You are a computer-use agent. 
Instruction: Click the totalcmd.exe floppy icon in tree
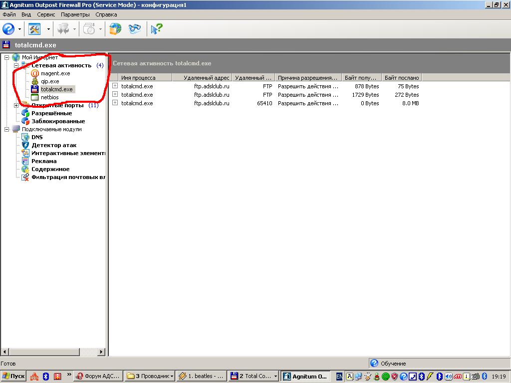[x=35, y=89]
